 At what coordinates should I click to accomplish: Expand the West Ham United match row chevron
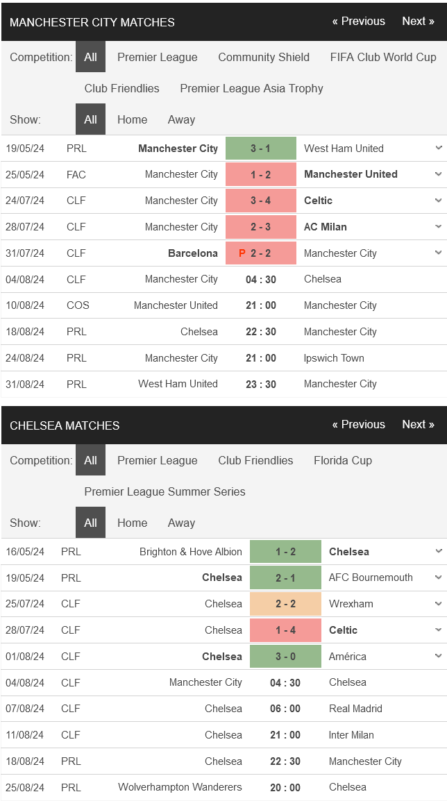(x=438, y=148)
